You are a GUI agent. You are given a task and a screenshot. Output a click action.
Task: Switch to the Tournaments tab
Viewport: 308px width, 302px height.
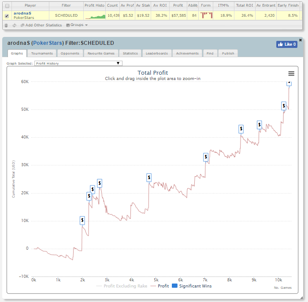tap(42, 53)
